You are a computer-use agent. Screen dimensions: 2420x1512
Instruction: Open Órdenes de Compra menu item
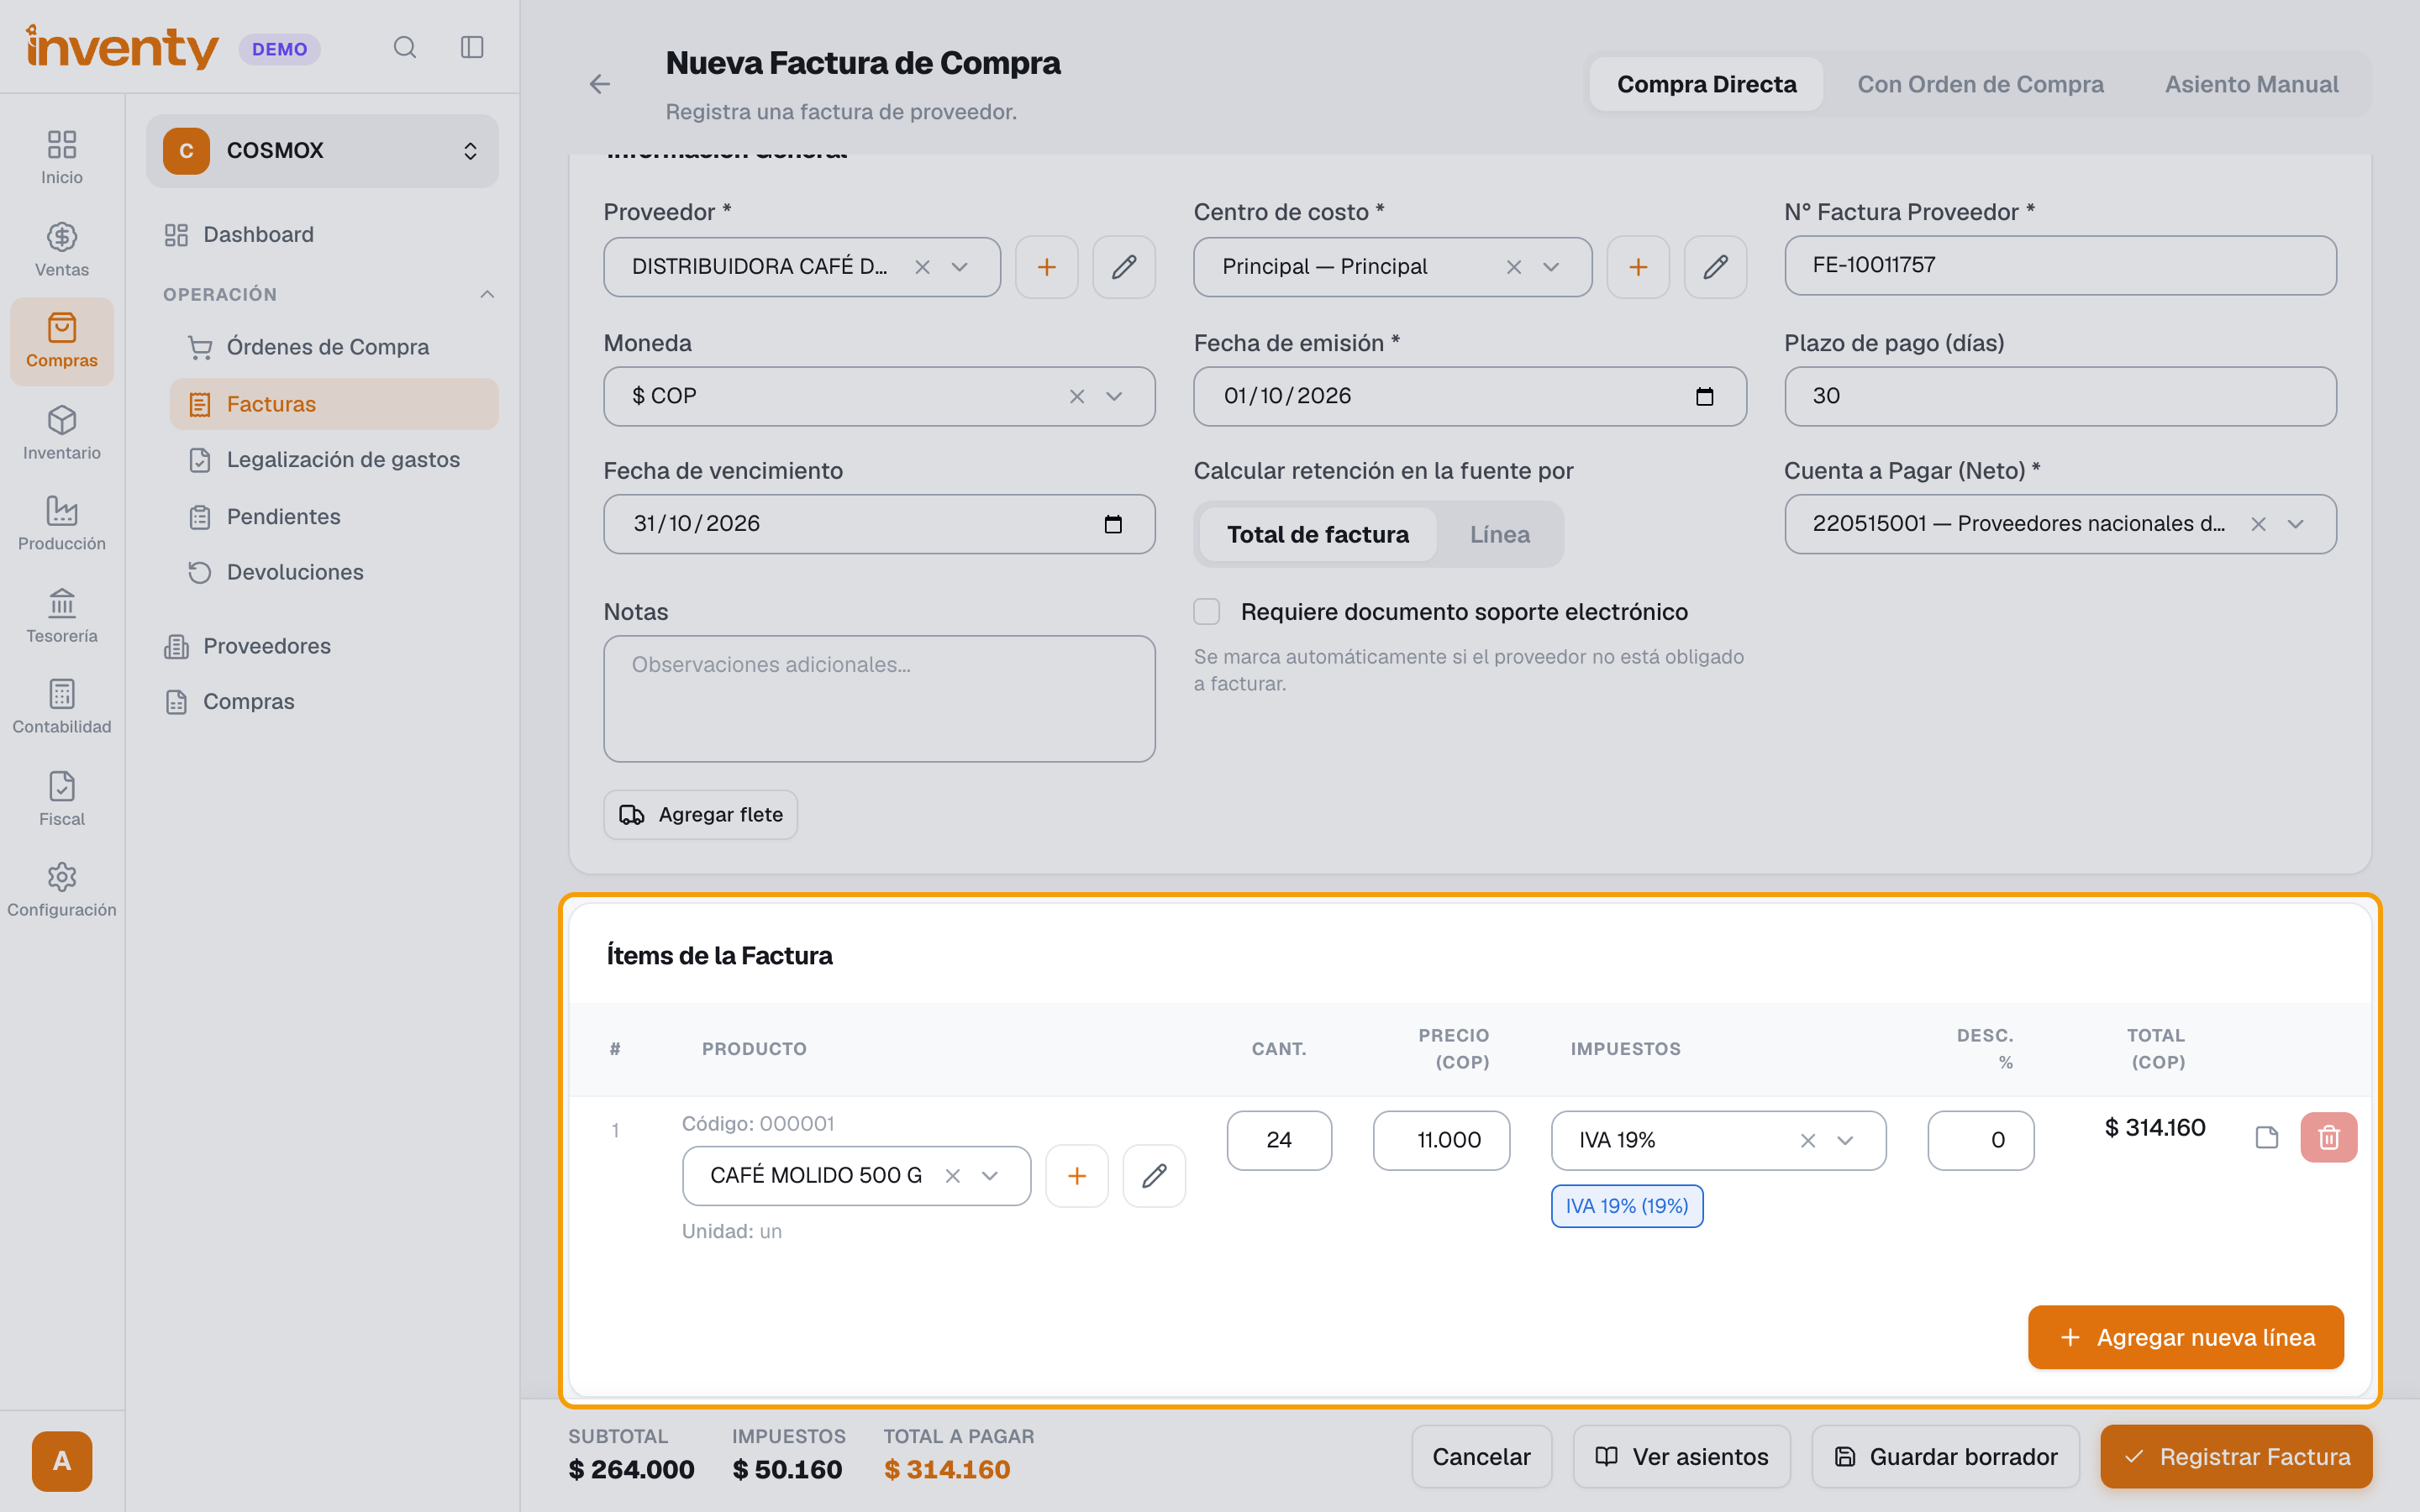(334, 347)
